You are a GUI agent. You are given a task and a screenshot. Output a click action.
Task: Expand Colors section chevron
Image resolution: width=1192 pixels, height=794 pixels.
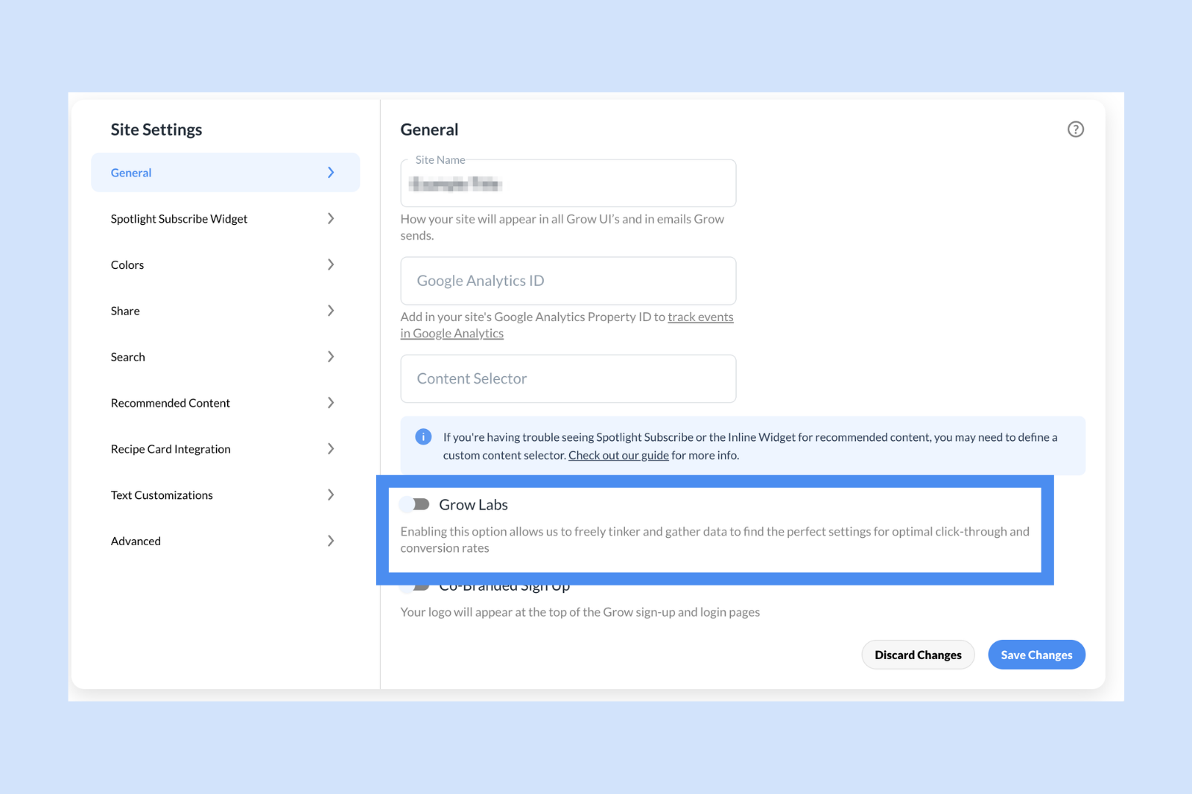click(331, 264)
